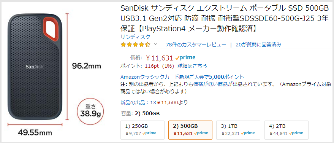This screenshot has width=334, height=143.
Task: Open 20が質問に回答済み link
Action: pos(259,44)
